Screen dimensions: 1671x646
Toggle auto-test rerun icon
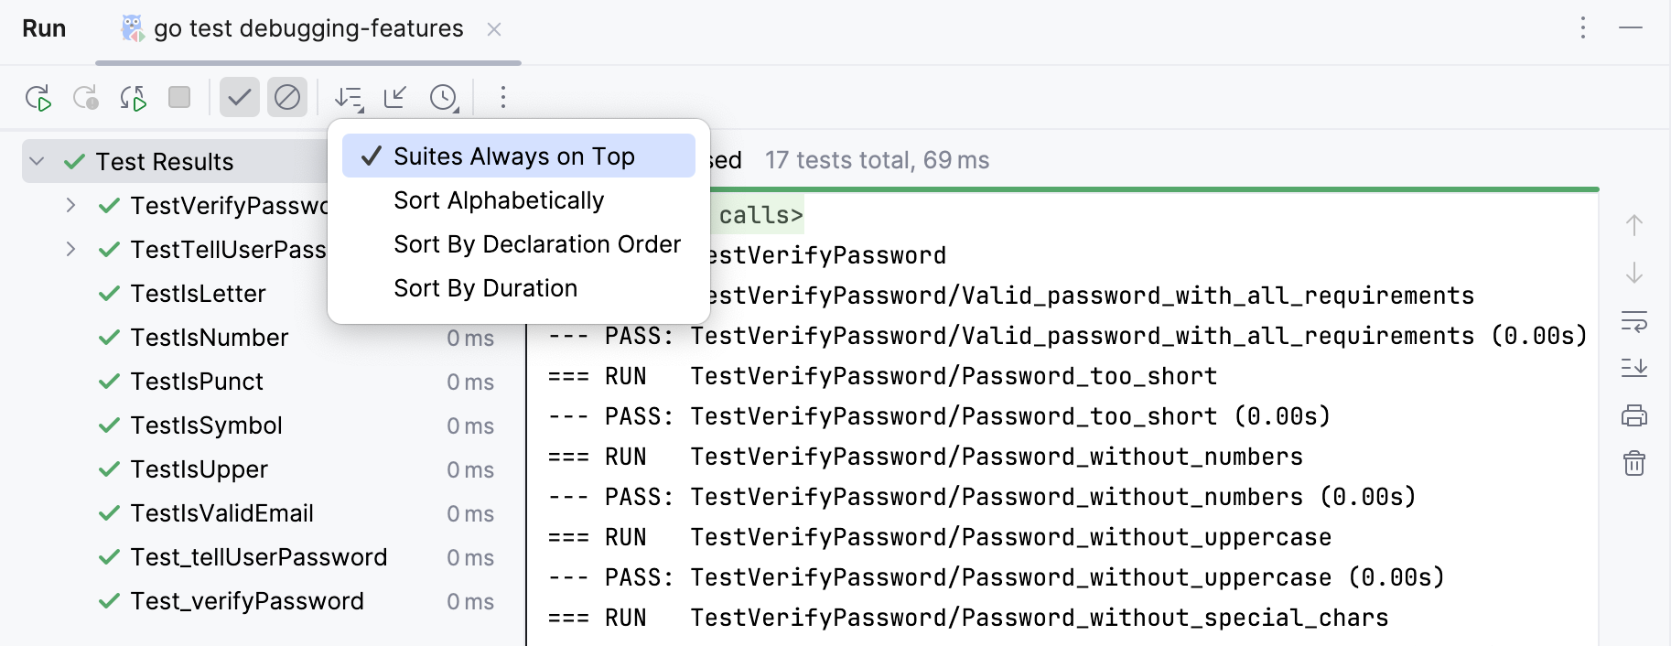point(133,98)
